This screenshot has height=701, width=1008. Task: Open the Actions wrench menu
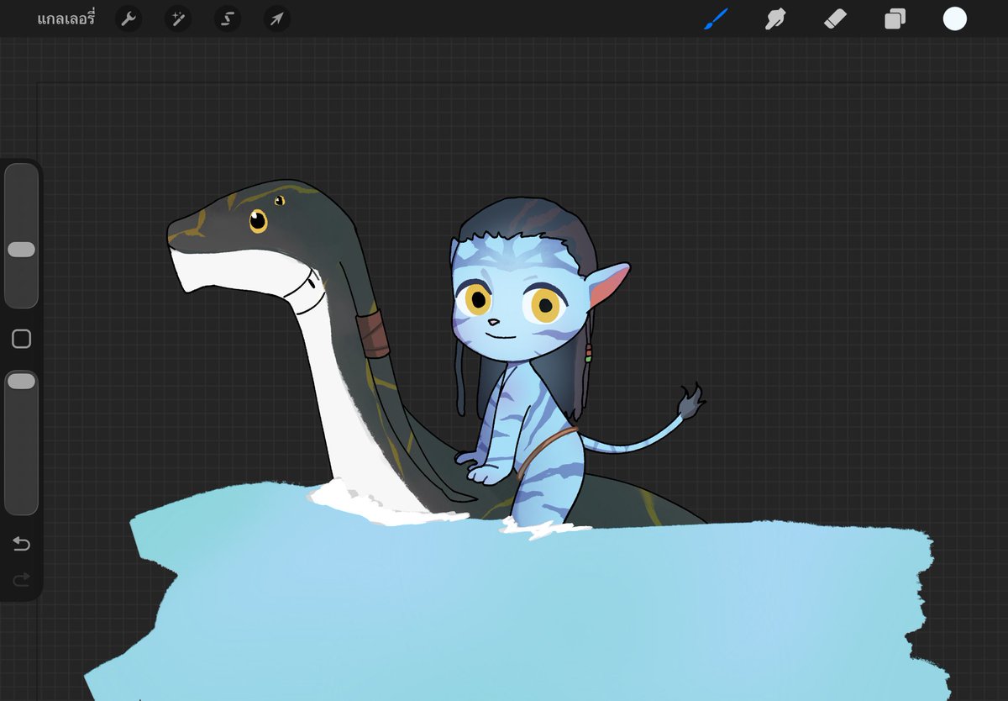(128, 18)
